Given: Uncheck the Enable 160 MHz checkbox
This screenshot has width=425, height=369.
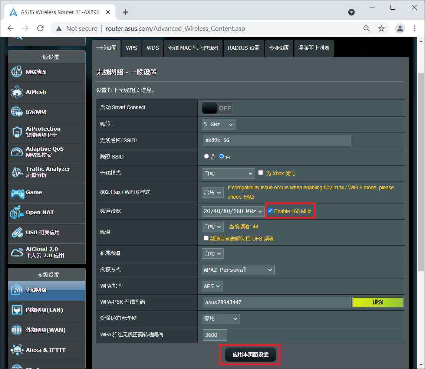Looking at the screenshot, I should click(x=270, y=210).
